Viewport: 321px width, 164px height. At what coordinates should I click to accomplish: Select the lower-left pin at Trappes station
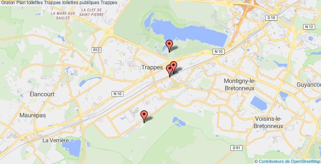[x=169, y=70]
